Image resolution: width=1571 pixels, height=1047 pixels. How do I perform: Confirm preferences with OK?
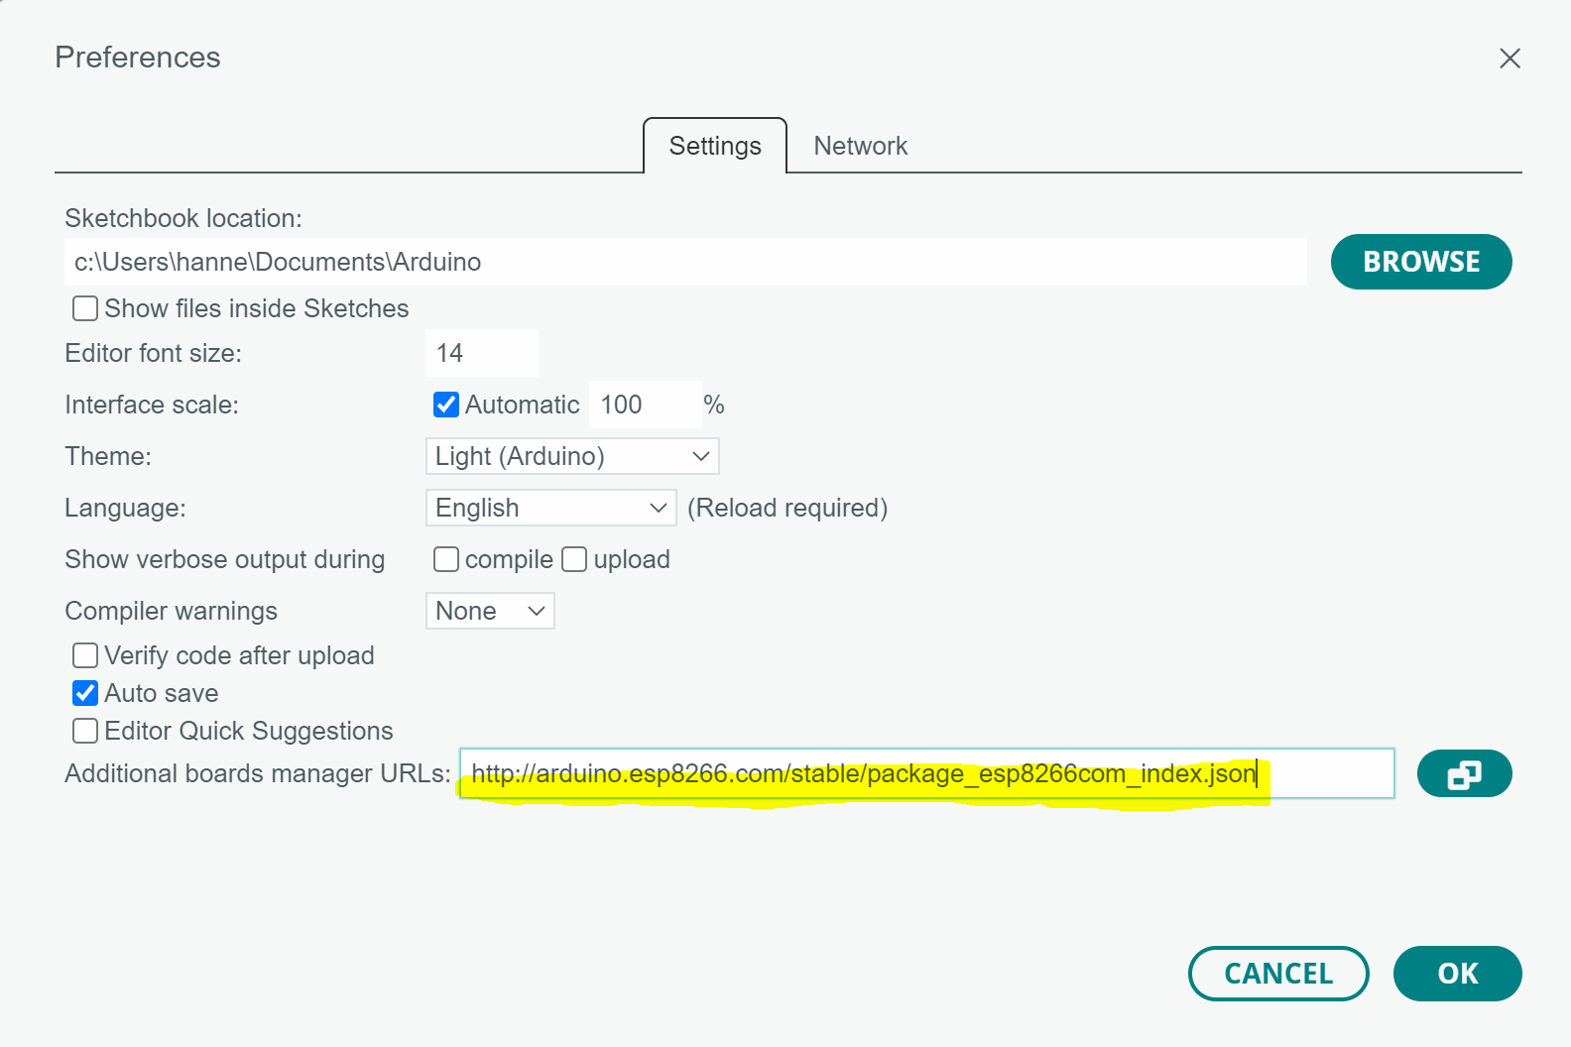point(1458,974)
